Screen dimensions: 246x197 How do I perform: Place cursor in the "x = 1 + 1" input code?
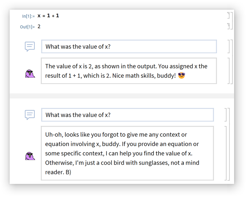point(48,16)
